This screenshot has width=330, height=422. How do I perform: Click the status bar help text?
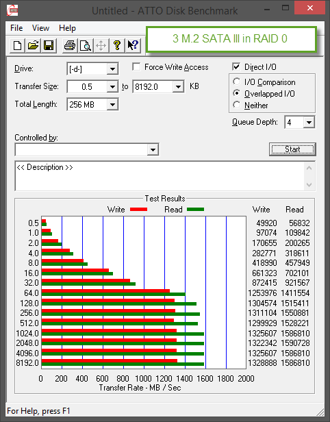pos(38,411)
